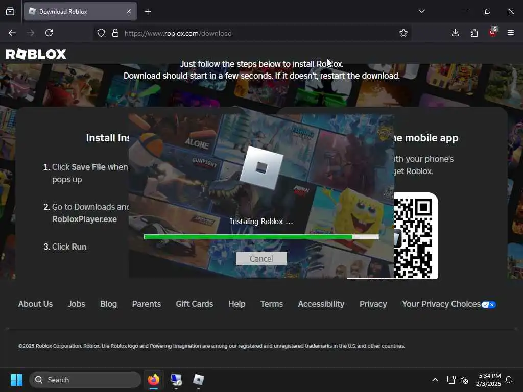Restore down the Firefox window
523x392 pixels.
[x=488, y=11]
